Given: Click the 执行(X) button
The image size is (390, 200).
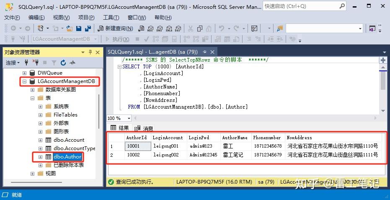Looking at the screenshot, I should (x=117, y=39).
